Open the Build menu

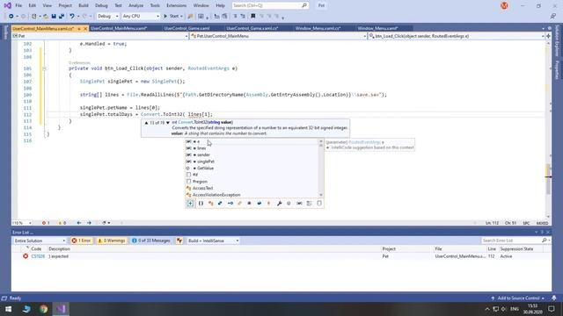(84, 5)
